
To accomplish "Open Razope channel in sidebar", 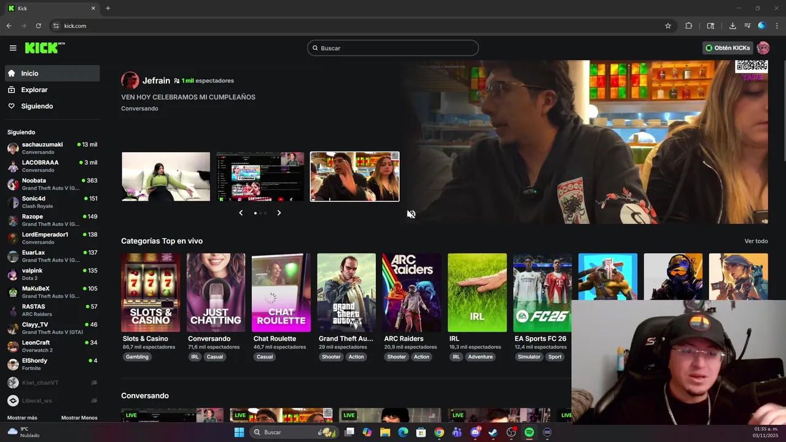I will tap(52, 220).
